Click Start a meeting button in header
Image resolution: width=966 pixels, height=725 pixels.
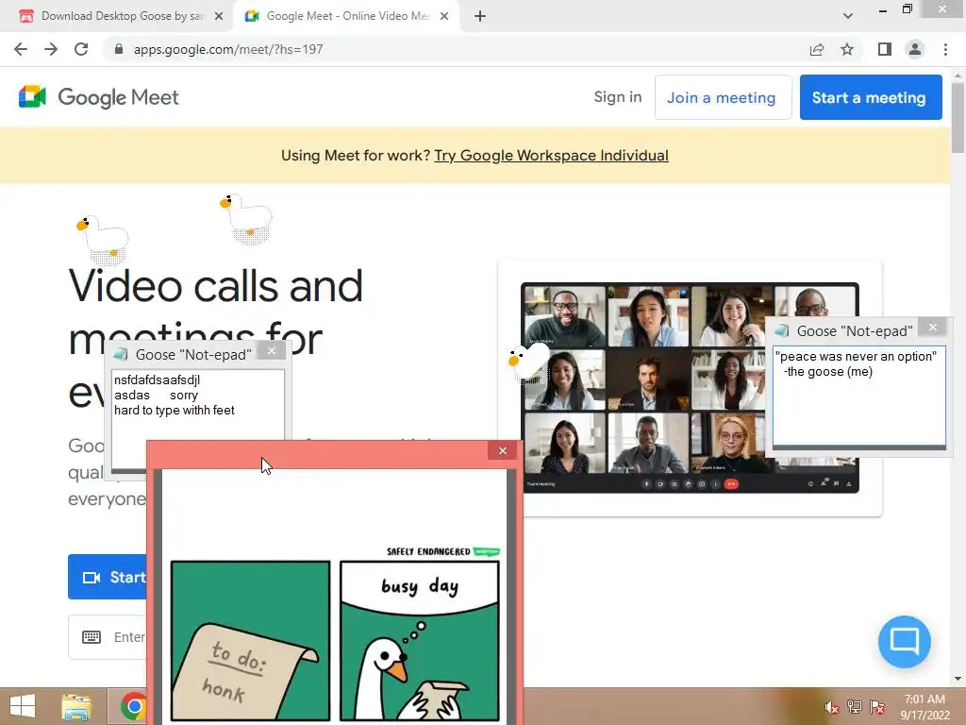[x=871, y=97]
